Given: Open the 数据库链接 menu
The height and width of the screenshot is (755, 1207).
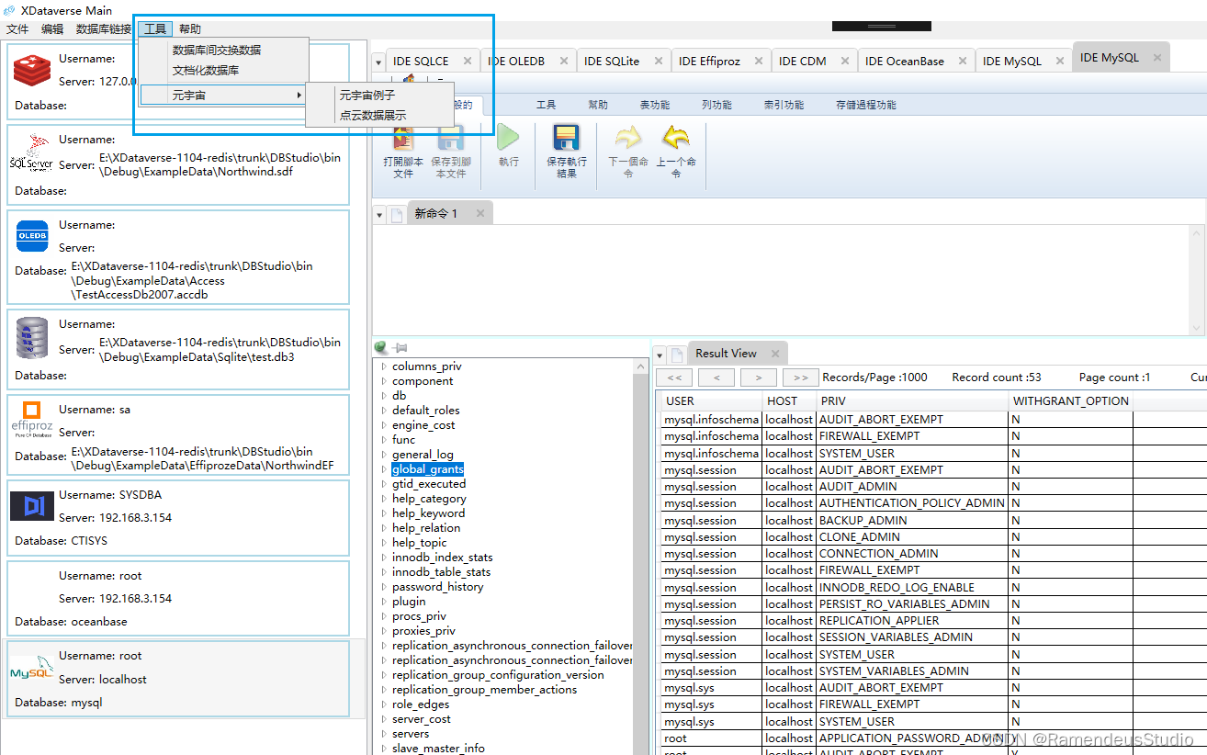Looking at the screenshot, I should (104, 29).
